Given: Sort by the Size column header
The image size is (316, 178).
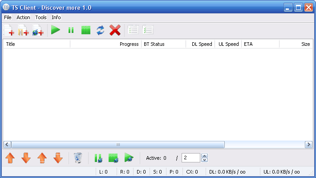Looking at the screenshot, I should 296,44.
